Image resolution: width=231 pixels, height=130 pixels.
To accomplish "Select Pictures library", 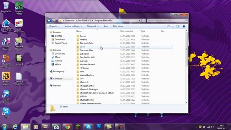I will pos(57,61).
